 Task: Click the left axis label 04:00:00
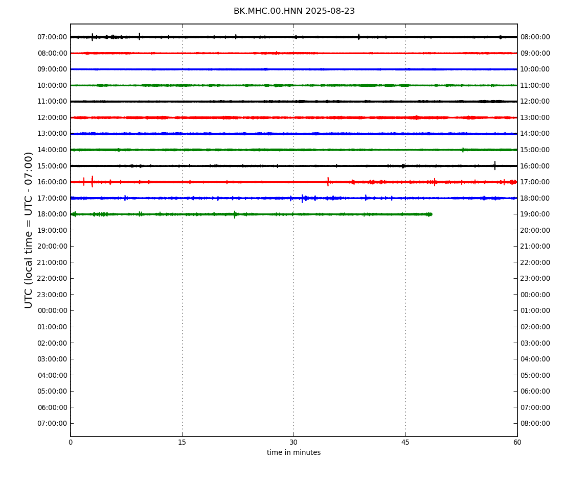tap(52, 375)
